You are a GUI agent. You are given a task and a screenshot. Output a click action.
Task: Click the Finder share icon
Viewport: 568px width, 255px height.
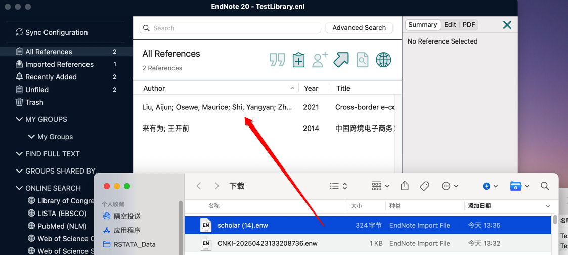coord(405,186)
